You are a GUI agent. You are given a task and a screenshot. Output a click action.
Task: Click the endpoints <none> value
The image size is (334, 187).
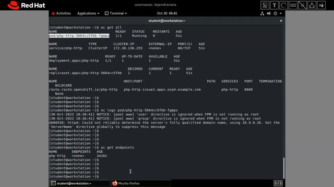point(78,156)
